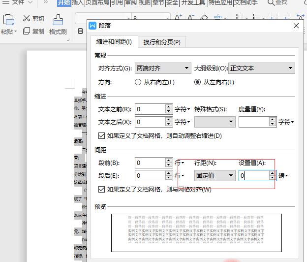This screenshot has width=307, height=262.
Task: Click the Cut scissors icon
Action: click(27, 19)
